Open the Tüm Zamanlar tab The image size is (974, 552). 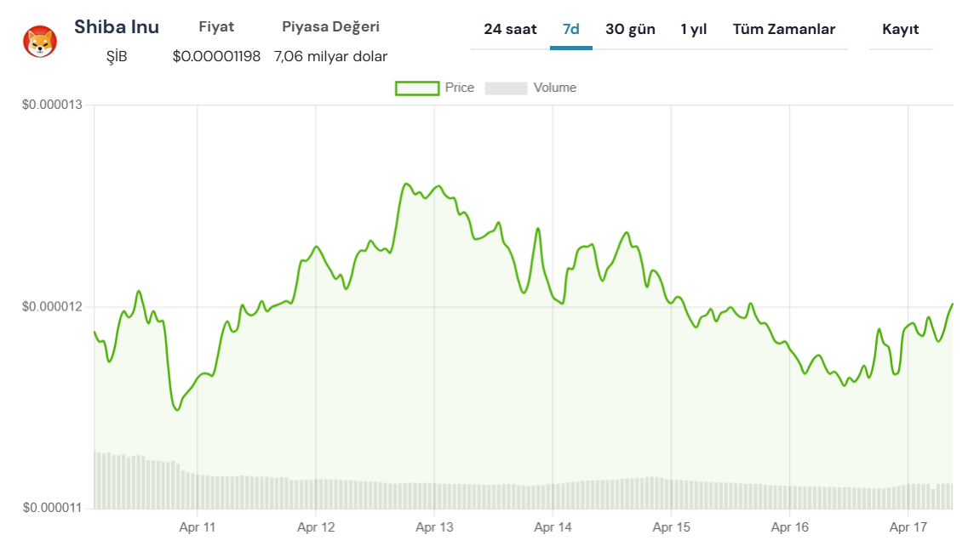[784, 29]
